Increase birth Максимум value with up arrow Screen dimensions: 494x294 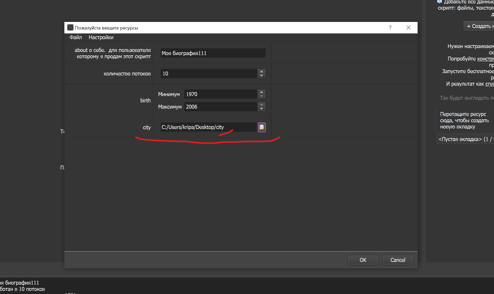pyautogui.click(x=261, y=105)
